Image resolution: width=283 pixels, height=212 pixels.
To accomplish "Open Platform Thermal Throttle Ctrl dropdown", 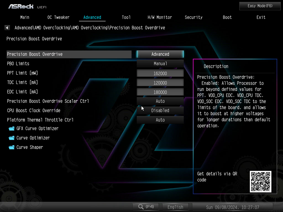I will pyautogui.click(x=160, y=120).
